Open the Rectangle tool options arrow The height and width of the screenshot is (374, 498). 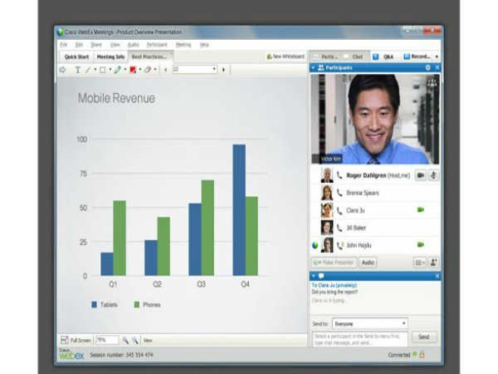[110, 69]
